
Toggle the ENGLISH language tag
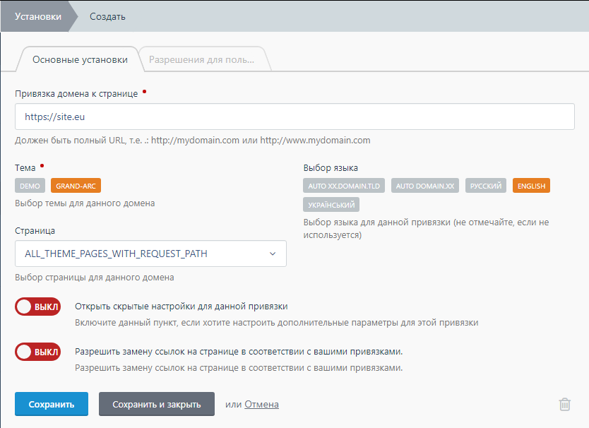point(531,186)
